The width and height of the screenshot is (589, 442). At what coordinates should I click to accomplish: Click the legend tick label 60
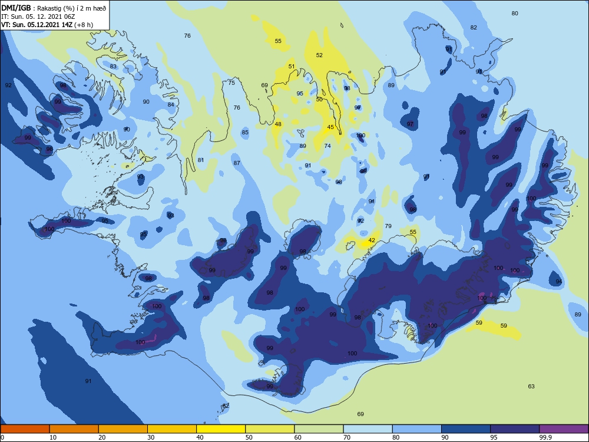pyautogui.click(x=298, y=437)
